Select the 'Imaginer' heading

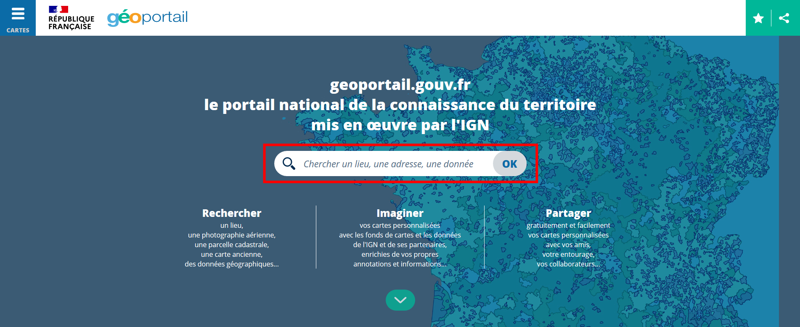[400, 213]
